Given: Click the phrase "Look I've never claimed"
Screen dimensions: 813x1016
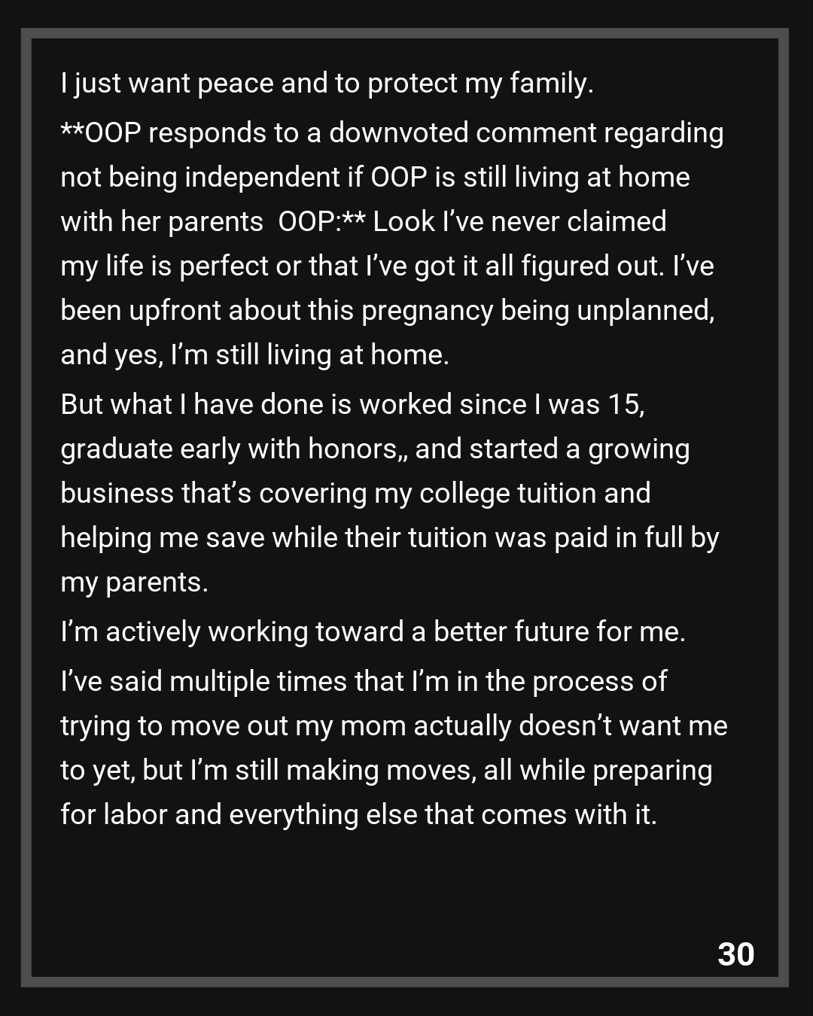Looking at the screenshot, I should click(519, 221).
